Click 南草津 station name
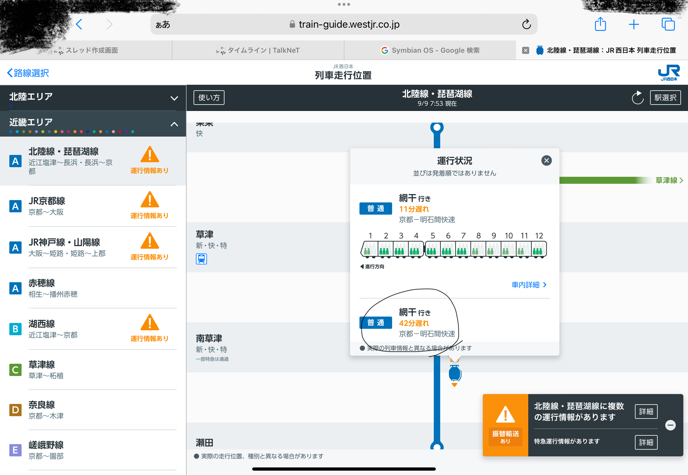The image size is (688, 475). tap(209, 338)
